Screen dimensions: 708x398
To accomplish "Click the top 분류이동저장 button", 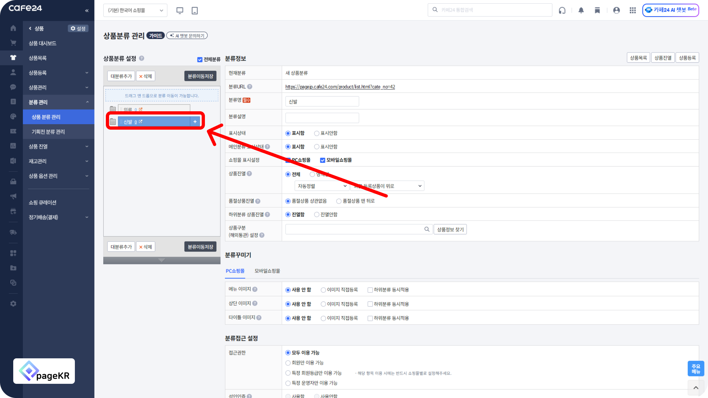I will tap(200, 76).
